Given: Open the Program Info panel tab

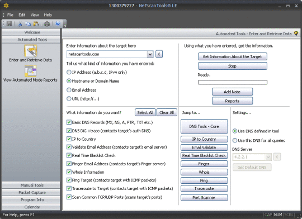Looking at the screenshot, I should click(31, 200).
